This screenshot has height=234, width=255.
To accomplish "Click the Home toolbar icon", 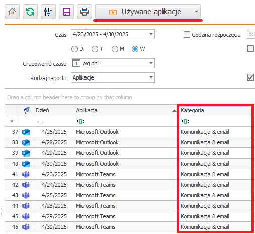I will 12,12.
